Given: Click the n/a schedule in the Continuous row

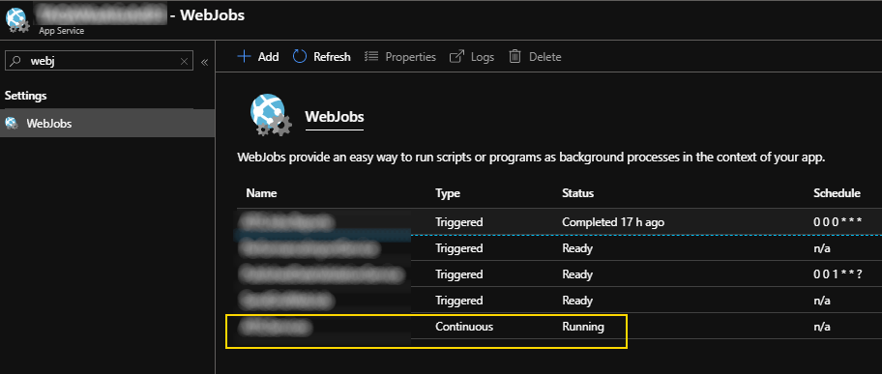Looking at the screenshot, I should pyautogui.click(x=822, y=327).
